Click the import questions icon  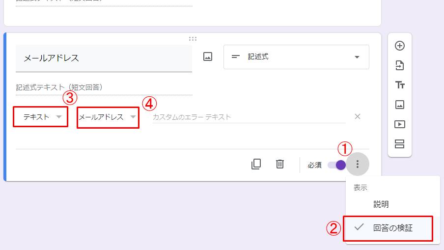[399, 65]
